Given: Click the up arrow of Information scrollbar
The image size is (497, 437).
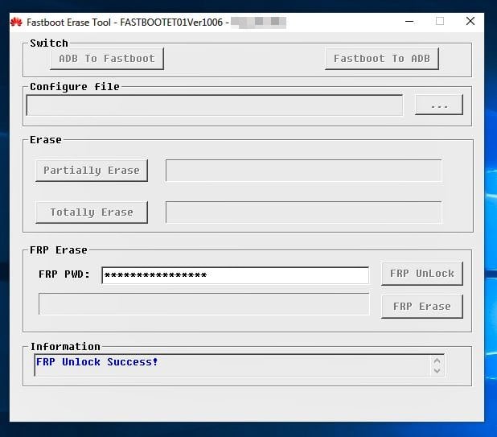Looking at the screenshot, I should coord(437,361).
